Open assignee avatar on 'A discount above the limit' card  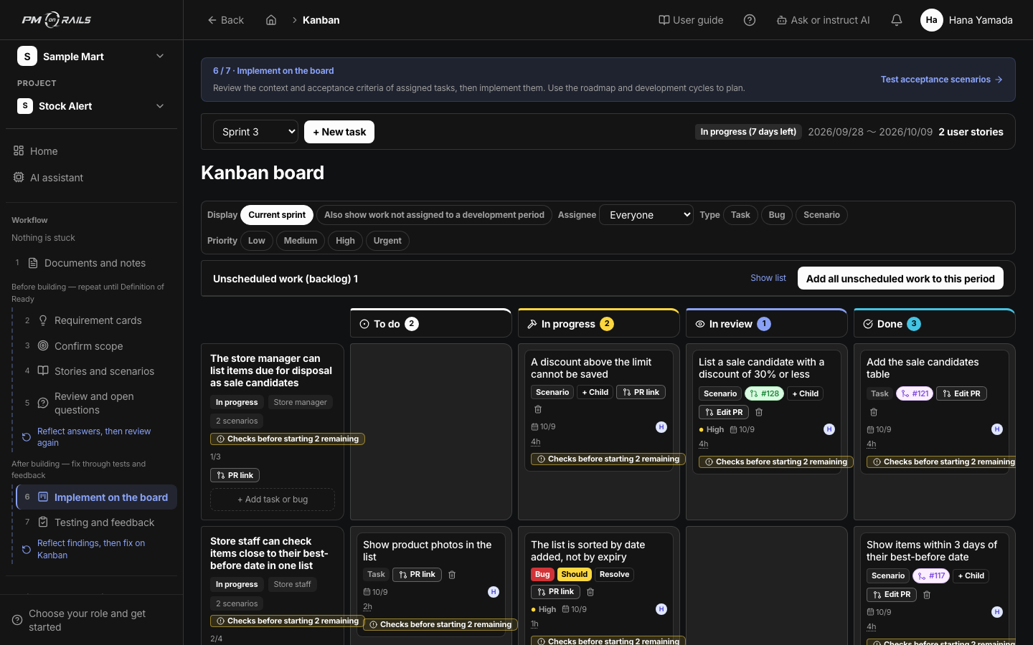(x=661, y=427)
